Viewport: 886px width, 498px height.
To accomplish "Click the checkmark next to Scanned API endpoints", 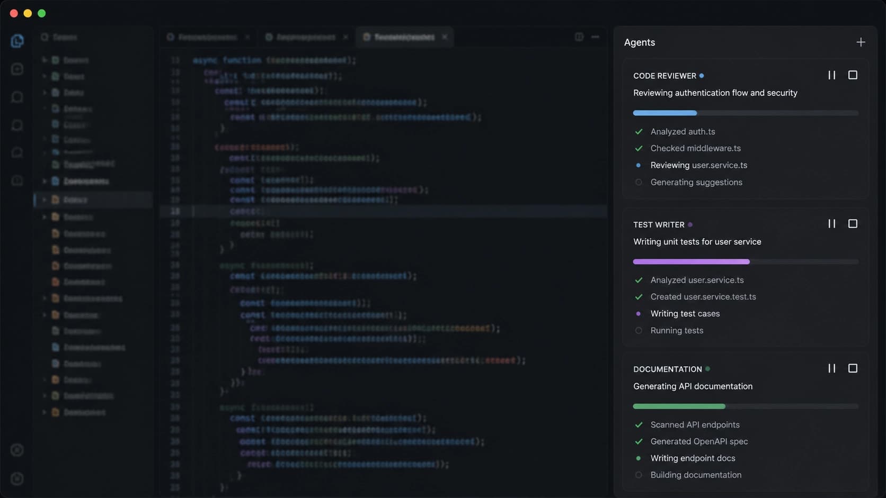I will point(639,424).
